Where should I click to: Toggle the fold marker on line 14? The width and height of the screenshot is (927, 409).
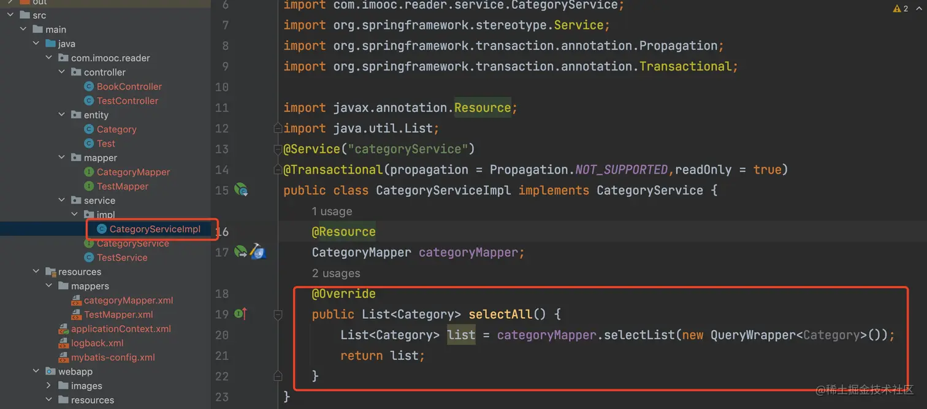click(278, 169)
